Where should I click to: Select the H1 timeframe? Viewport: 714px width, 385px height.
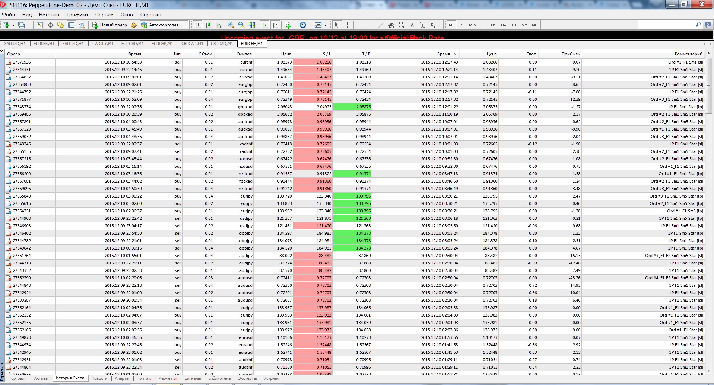(x=493, y=25)
